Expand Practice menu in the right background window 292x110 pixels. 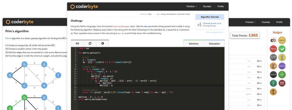point(250,22)
